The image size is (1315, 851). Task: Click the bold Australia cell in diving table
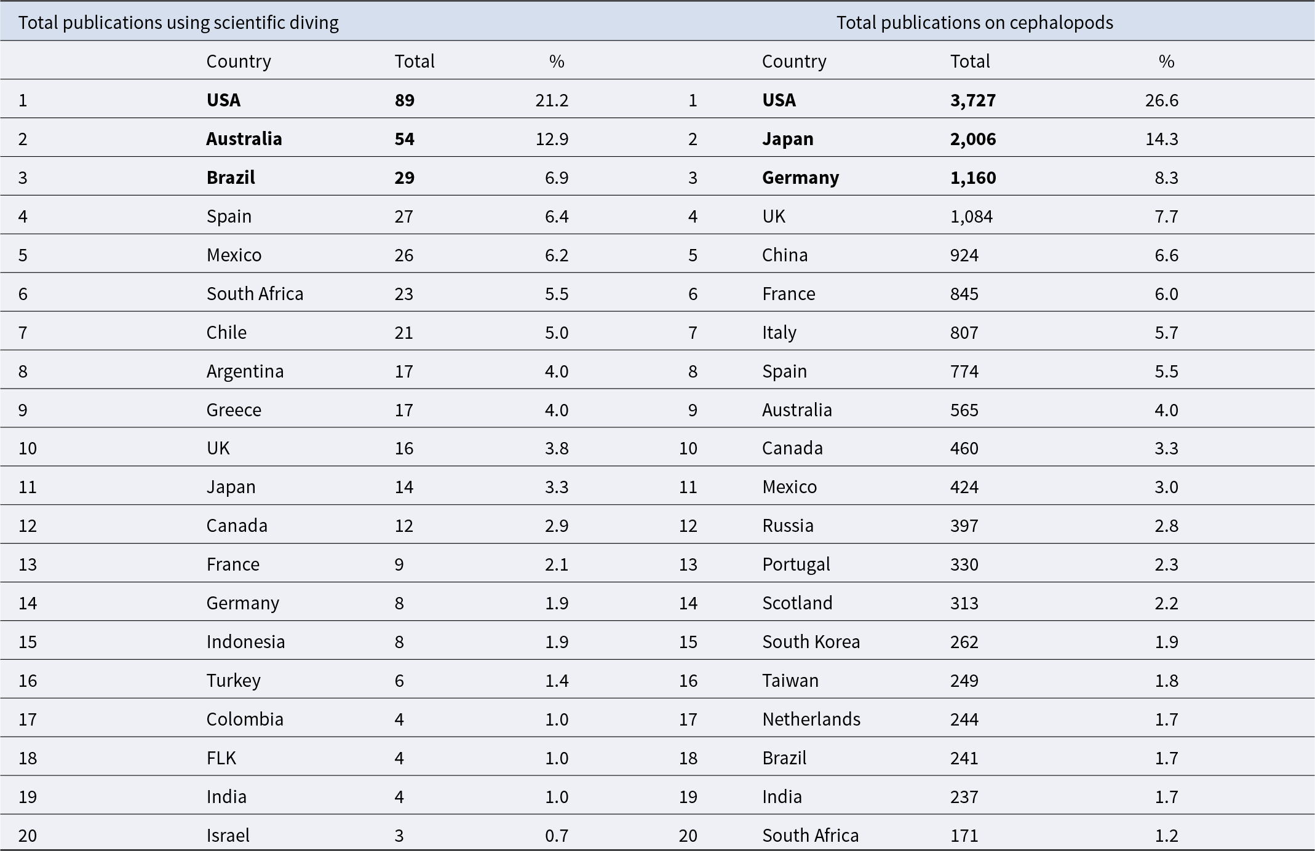(244, 139)
